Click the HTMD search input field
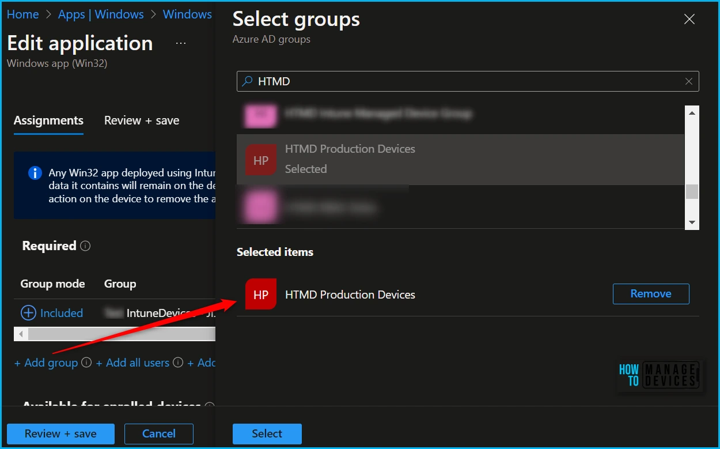Image resolution: width=720 pixels, height=449 pixels. click(468, 81)
